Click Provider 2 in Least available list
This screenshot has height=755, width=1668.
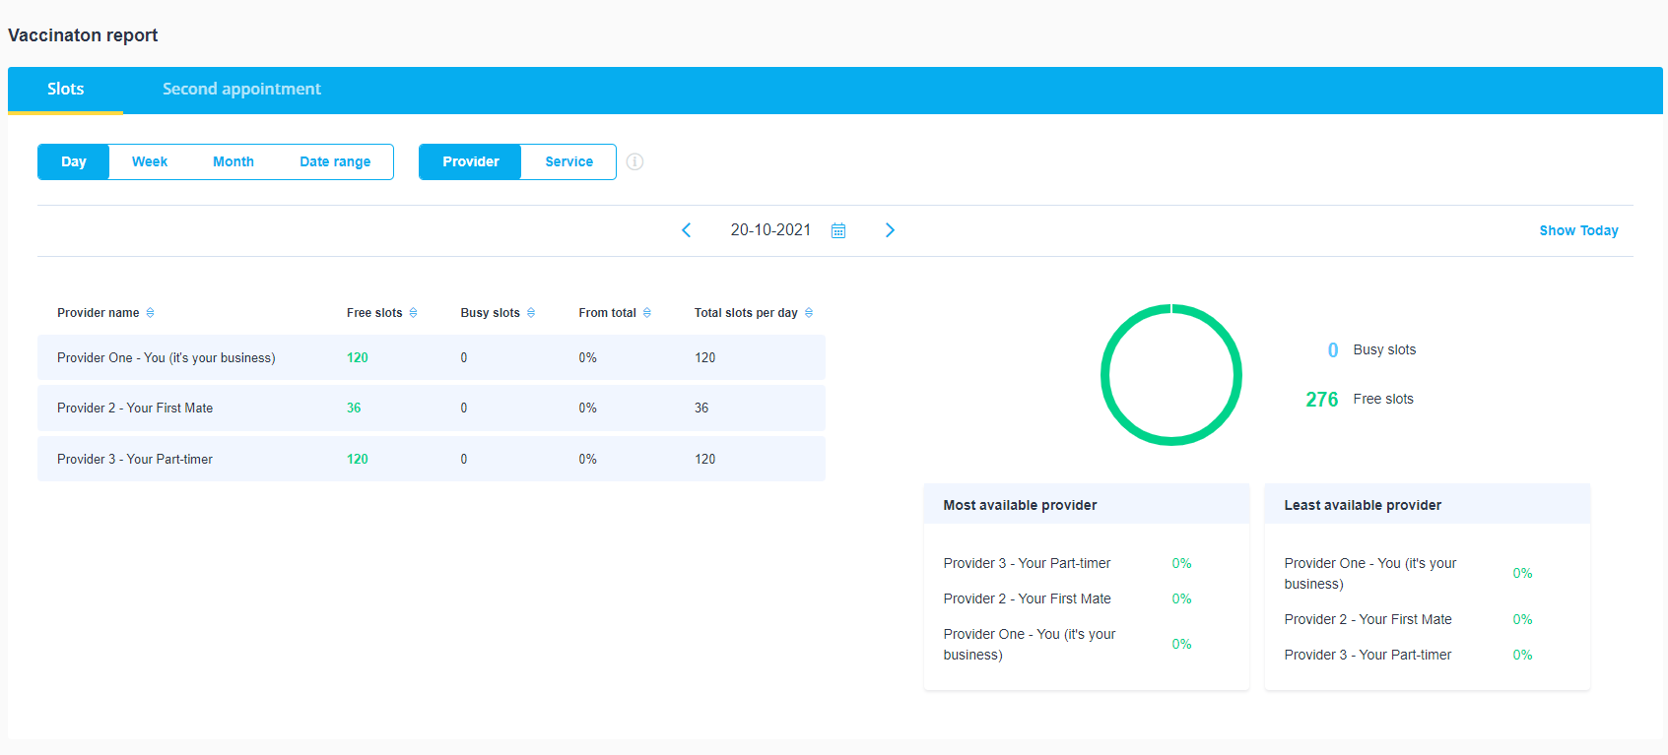click(x=1368, y=619)
